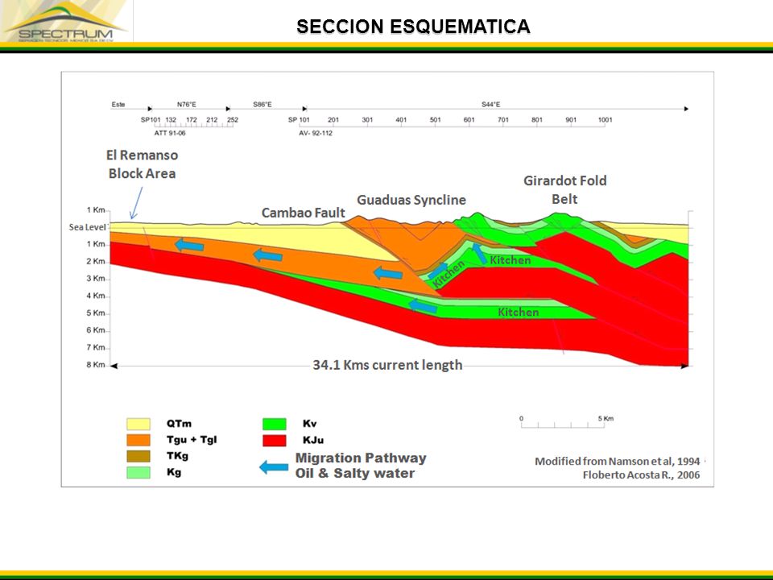Click the TKg brown legend swatch
The image size is (773, 580).
click(x=138, y=456)
